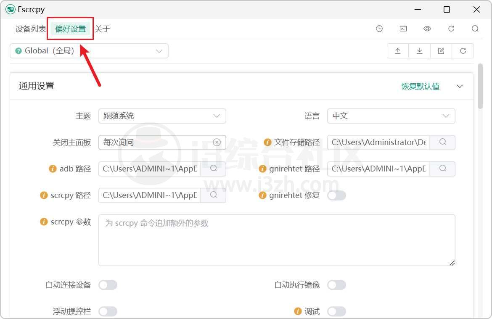Image resolution: width=492 pixels, height=319 pixels.
Task: Browse for scrcpy 路径 with search icon
Action: point(213,195)
